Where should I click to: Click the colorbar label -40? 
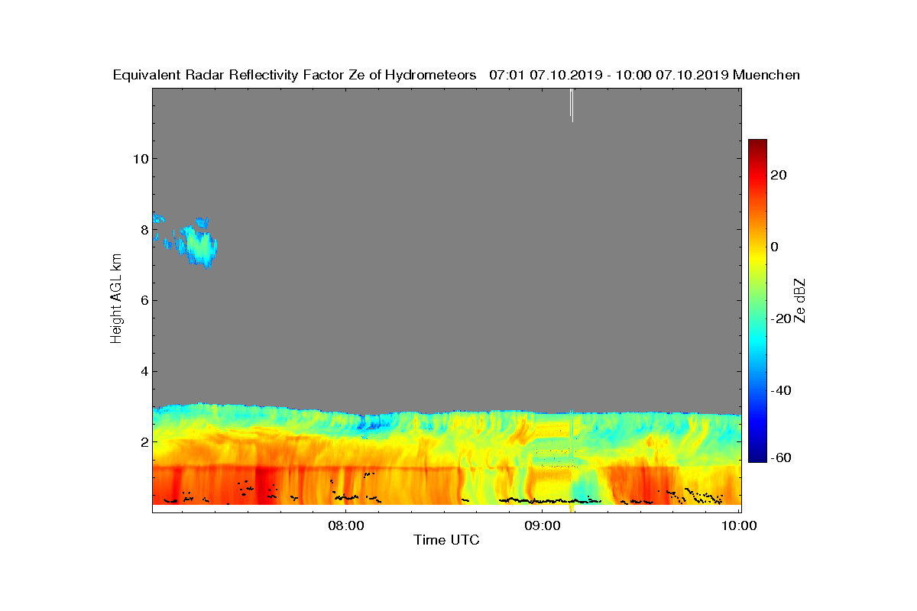coord(782,390)
